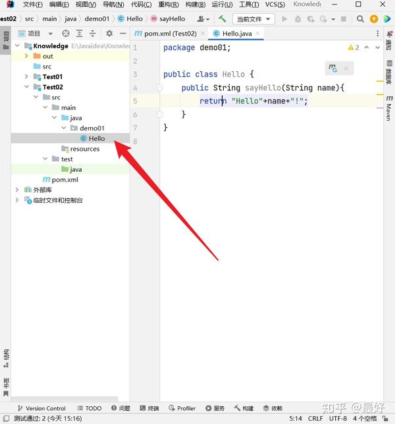
Task: Open the Database side tool window
Action: pos(389,72)
